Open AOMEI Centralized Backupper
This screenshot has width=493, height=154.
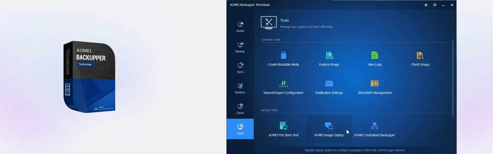(x=375, y=129)
